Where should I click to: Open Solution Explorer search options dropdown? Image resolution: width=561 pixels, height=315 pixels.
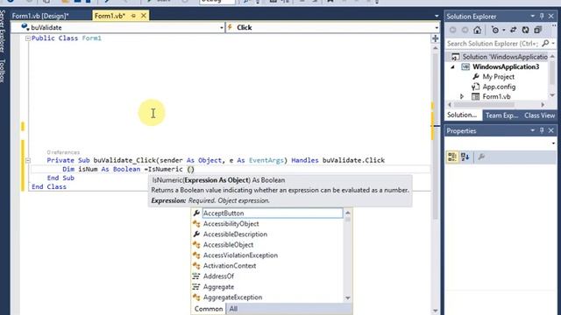pyautogui.click(x=553, y=43)
